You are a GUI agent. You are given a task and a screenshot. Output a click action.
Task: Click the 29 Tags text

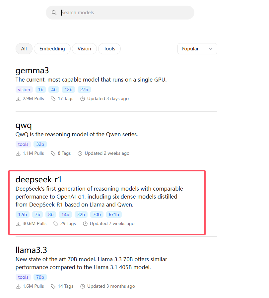click(x=68, y=223)
